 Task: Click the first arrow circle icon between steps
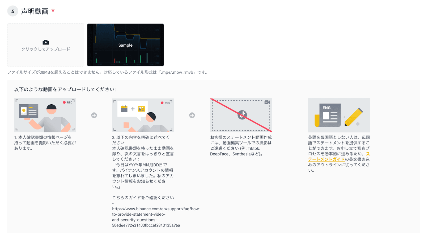[x=94, y=115]
